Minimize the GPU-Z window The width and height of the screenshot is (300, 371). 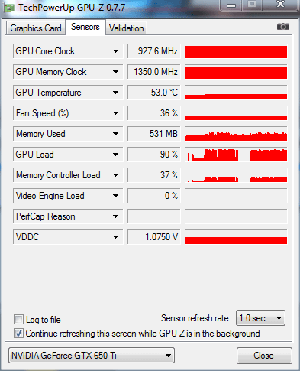(231, 5)
